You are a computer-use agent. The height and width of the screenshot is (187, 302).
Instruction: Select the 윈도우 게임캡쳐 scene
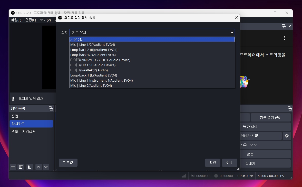point(31,131)
